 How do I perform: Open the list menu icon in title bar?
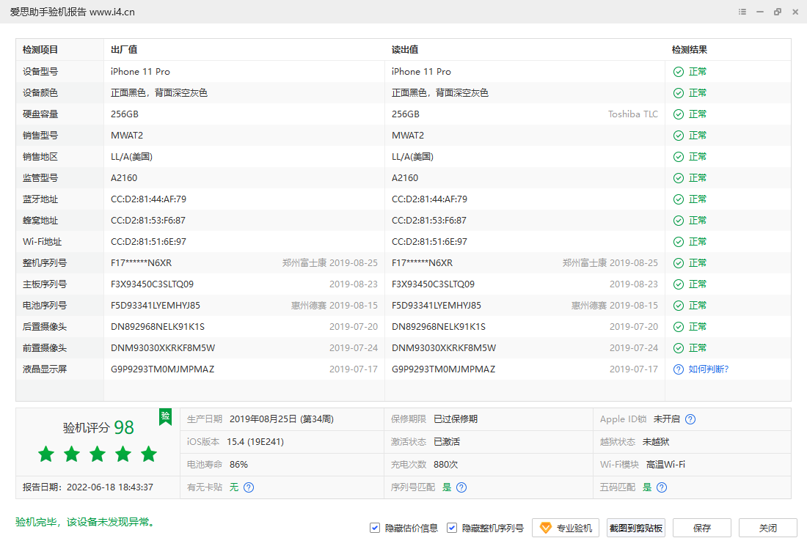(742, 12)
